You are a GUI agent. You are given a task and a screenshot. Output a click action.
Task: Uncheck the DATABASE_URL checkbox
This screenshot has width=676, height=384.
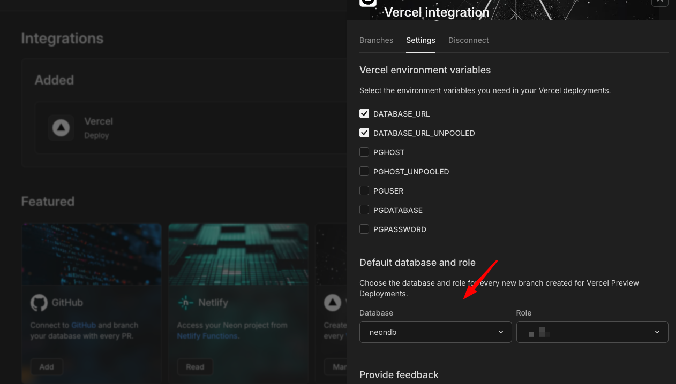[x=364, y=113]
